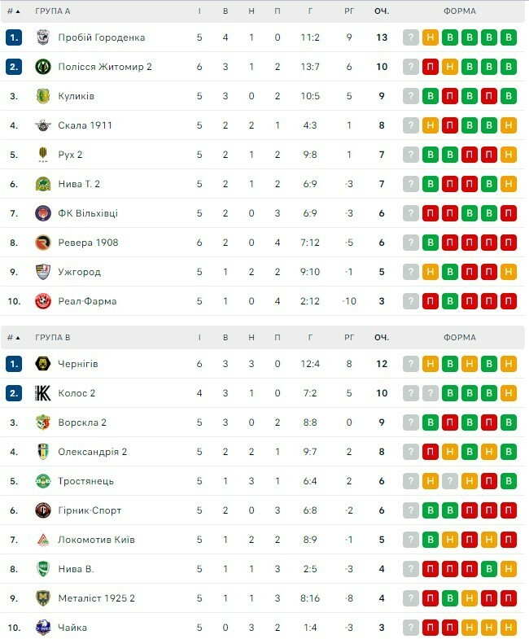Click the Колос 2 team crest
Screen dimensions: 529x639
pyautogui.click(x=43, y=393)
